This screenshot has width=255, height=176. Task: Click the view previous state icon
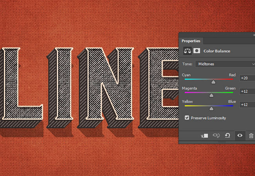[x=216, y=135]
